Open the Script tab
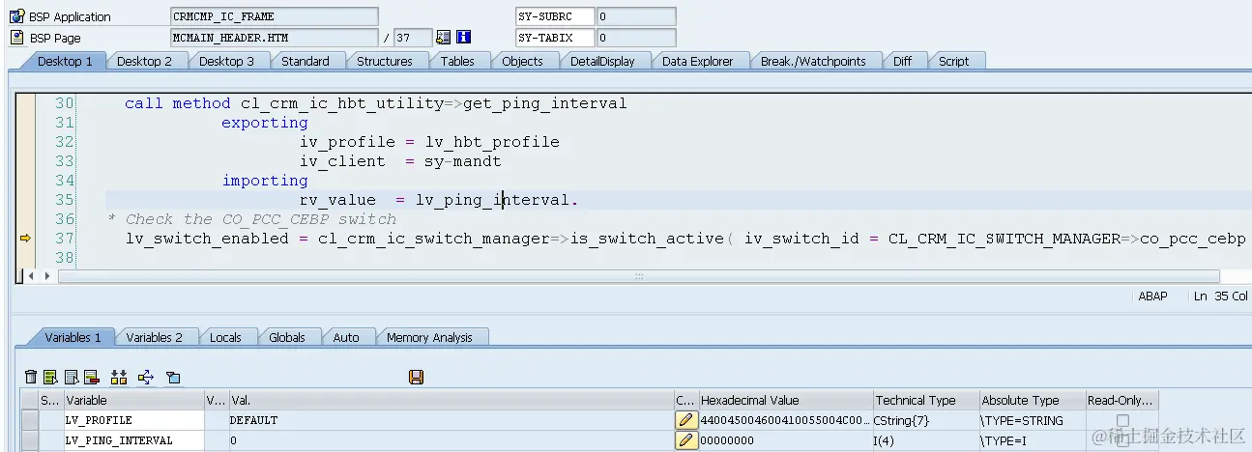This screenshot has width=1252, height=452. (x=953, y=61)
